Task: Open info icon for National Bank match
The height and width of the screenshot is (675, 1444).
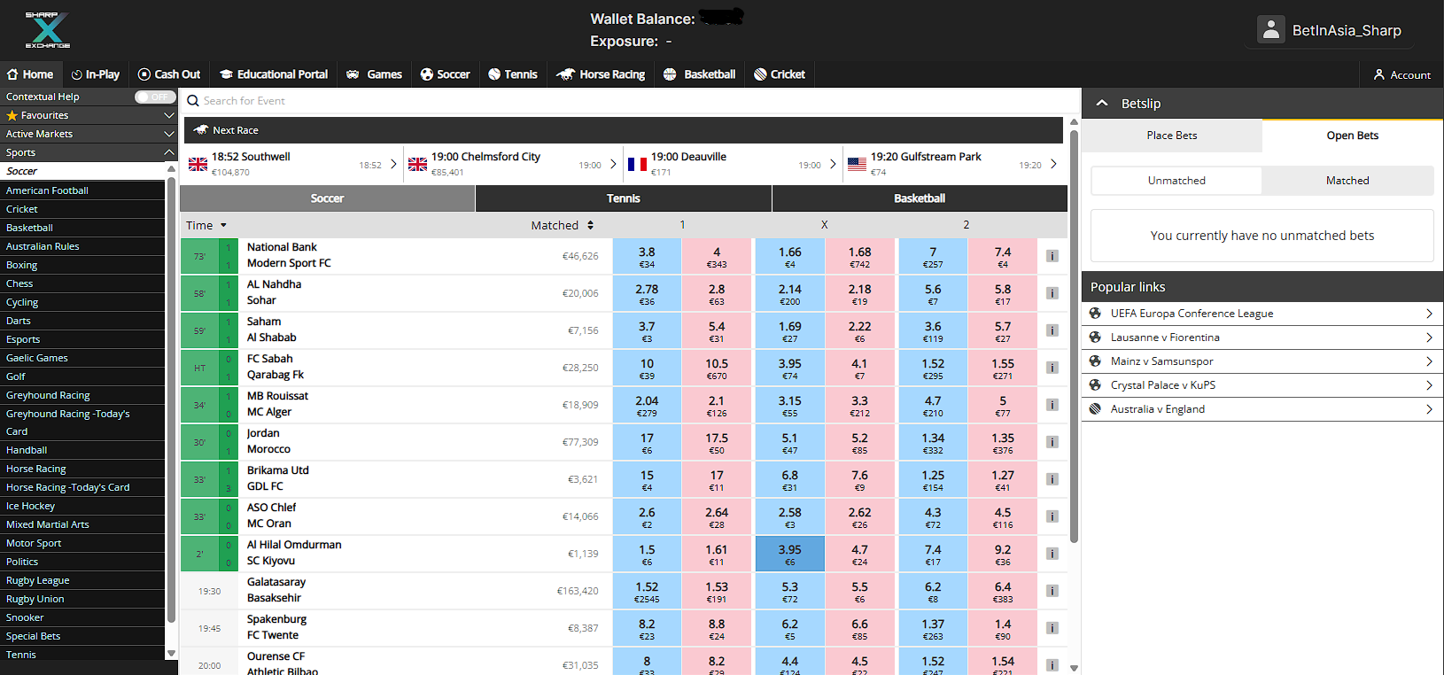Action: pos(1052,256)
